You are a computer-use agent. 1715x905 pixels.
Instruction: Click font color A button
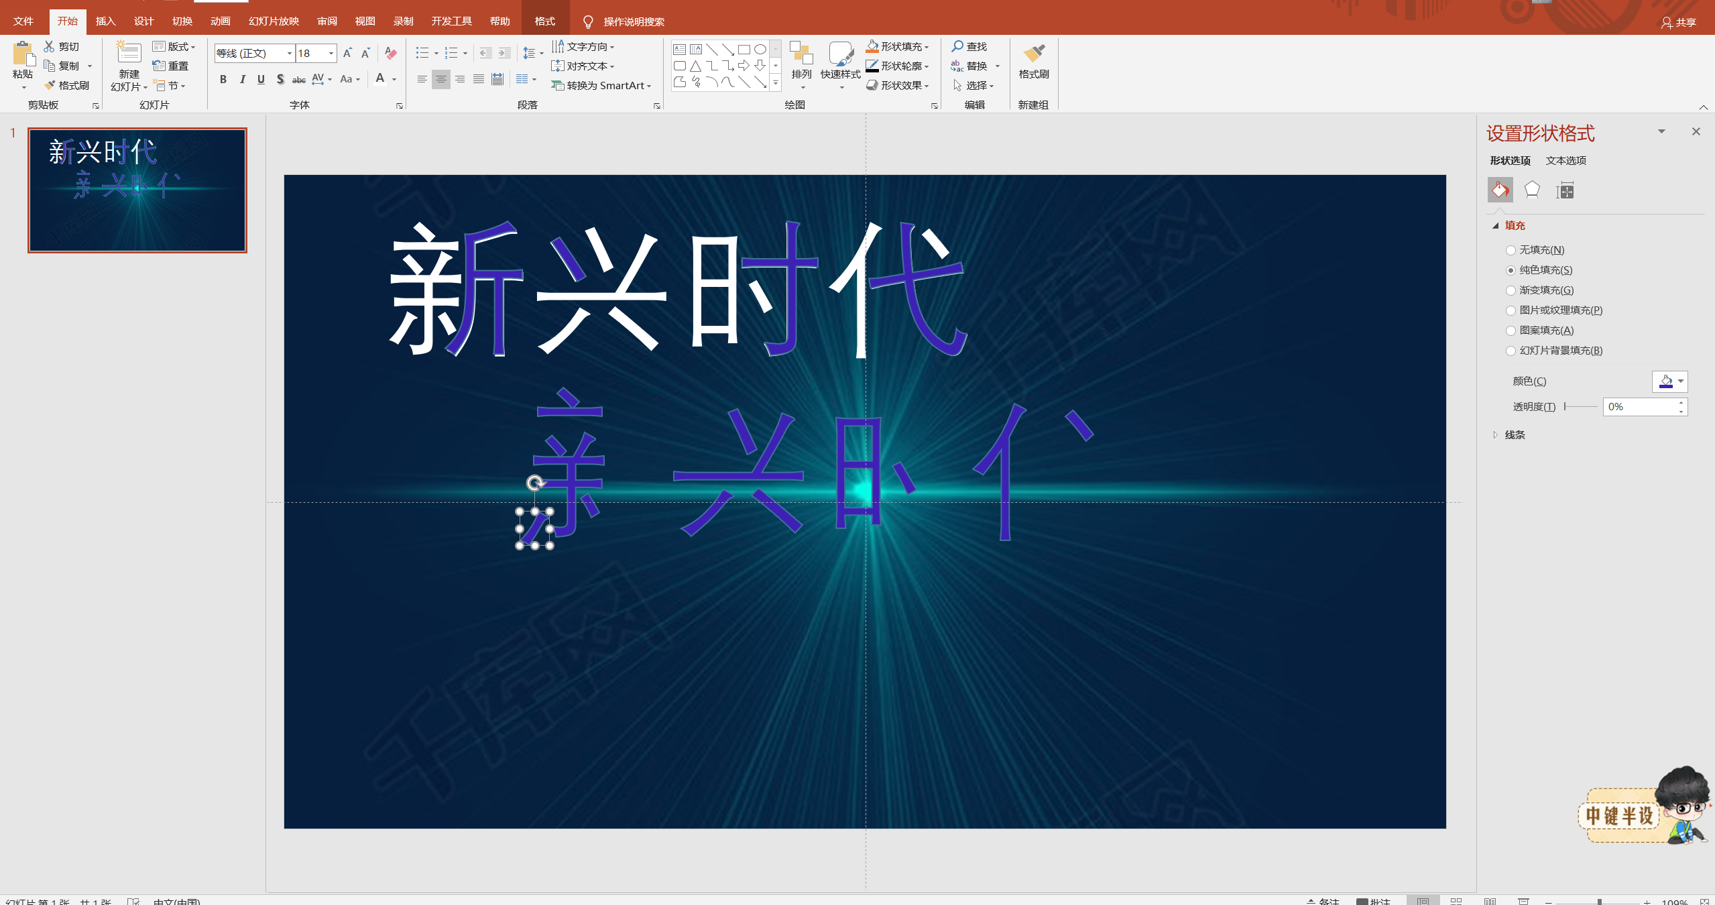coord(380,79)
